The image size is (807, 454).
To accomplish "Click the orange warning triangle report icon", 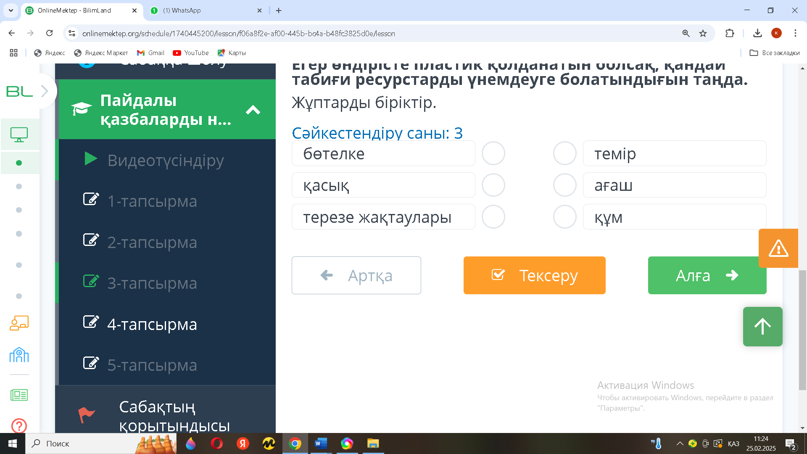I will (778, 248).
